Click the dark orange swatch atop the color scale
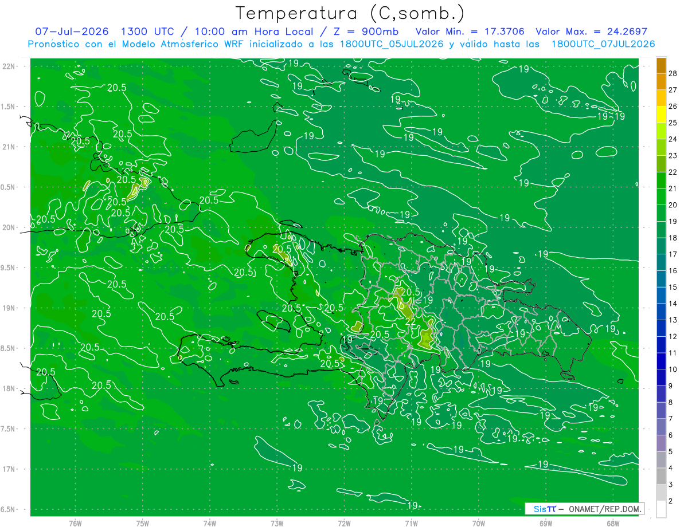Screen dimensions: 688x531 (661, 65)
